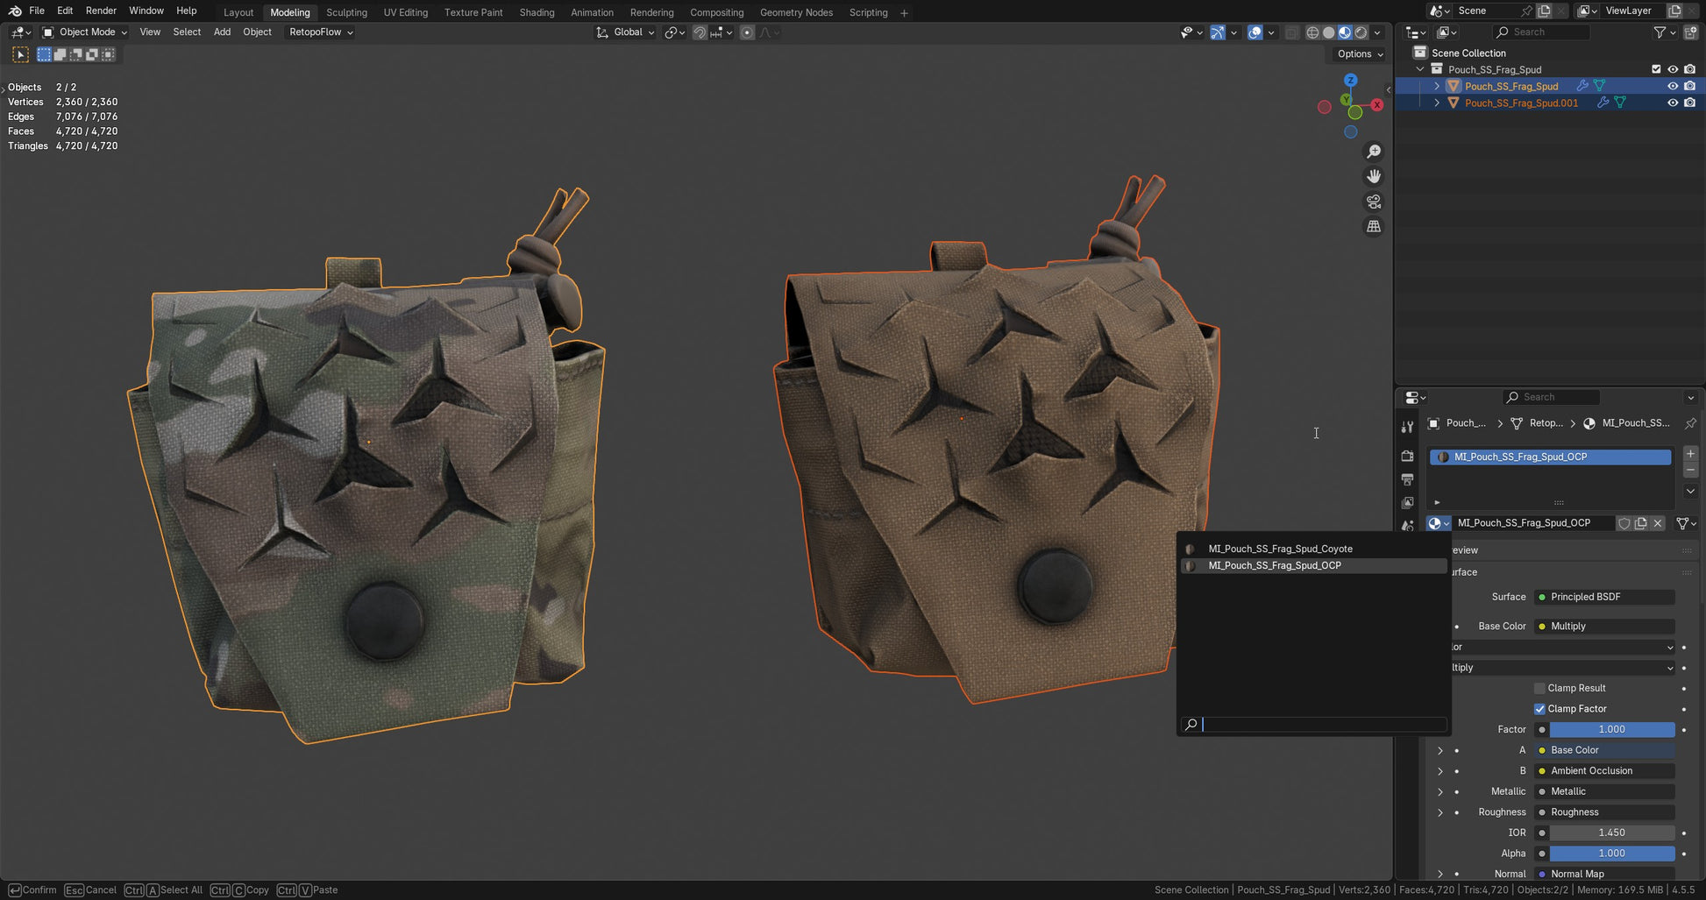Image resolution: width=1706 pixels, height=900 pixels.
Task: Click the pan hand viewport icon
Action: click(1374, 176)
